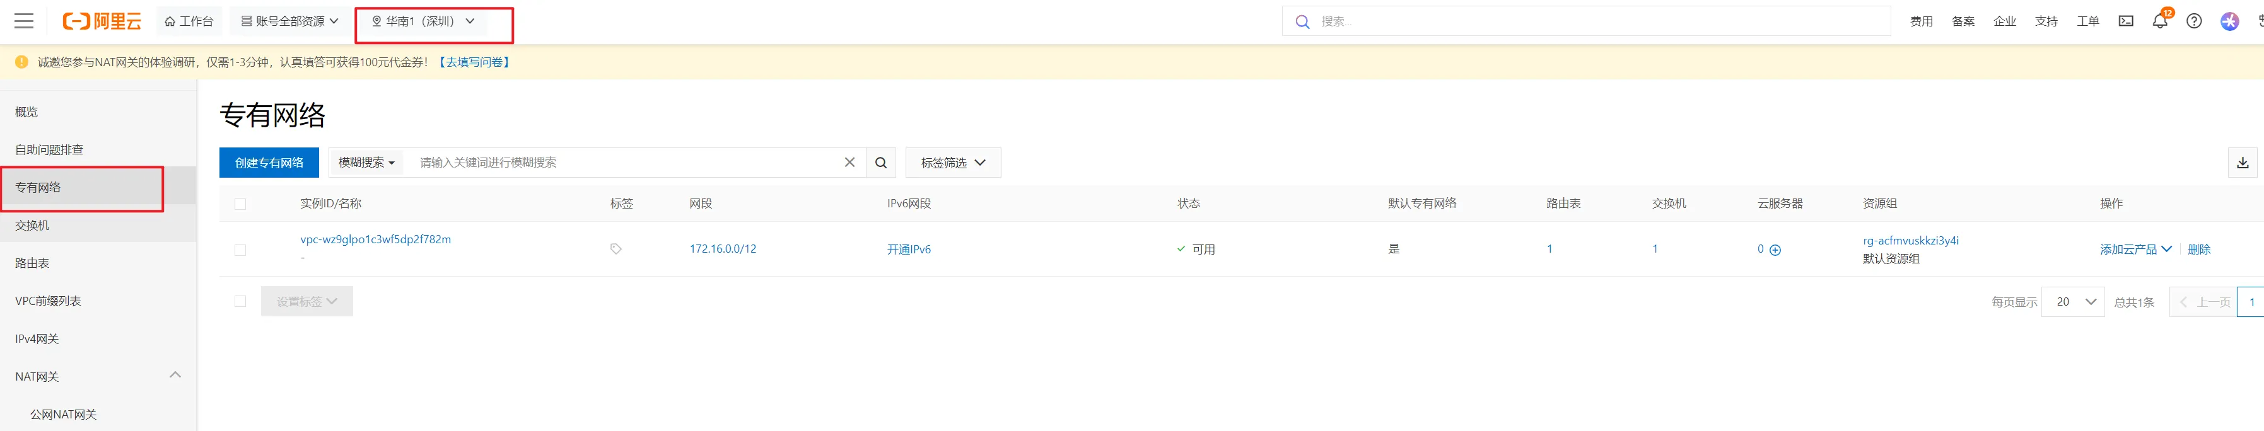Open the 模糊搜索 search type dropdown
2264x431 pixels.
point(366,163)
